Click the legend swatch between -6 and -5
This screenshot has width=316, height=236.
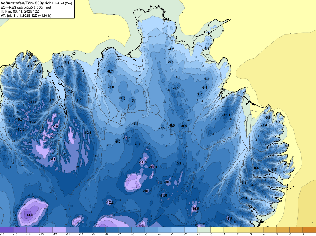tap(138, 230)
